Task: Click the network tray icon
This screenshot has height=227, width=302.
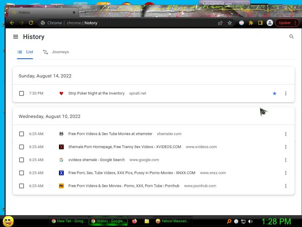Action: tap(243, 221)
